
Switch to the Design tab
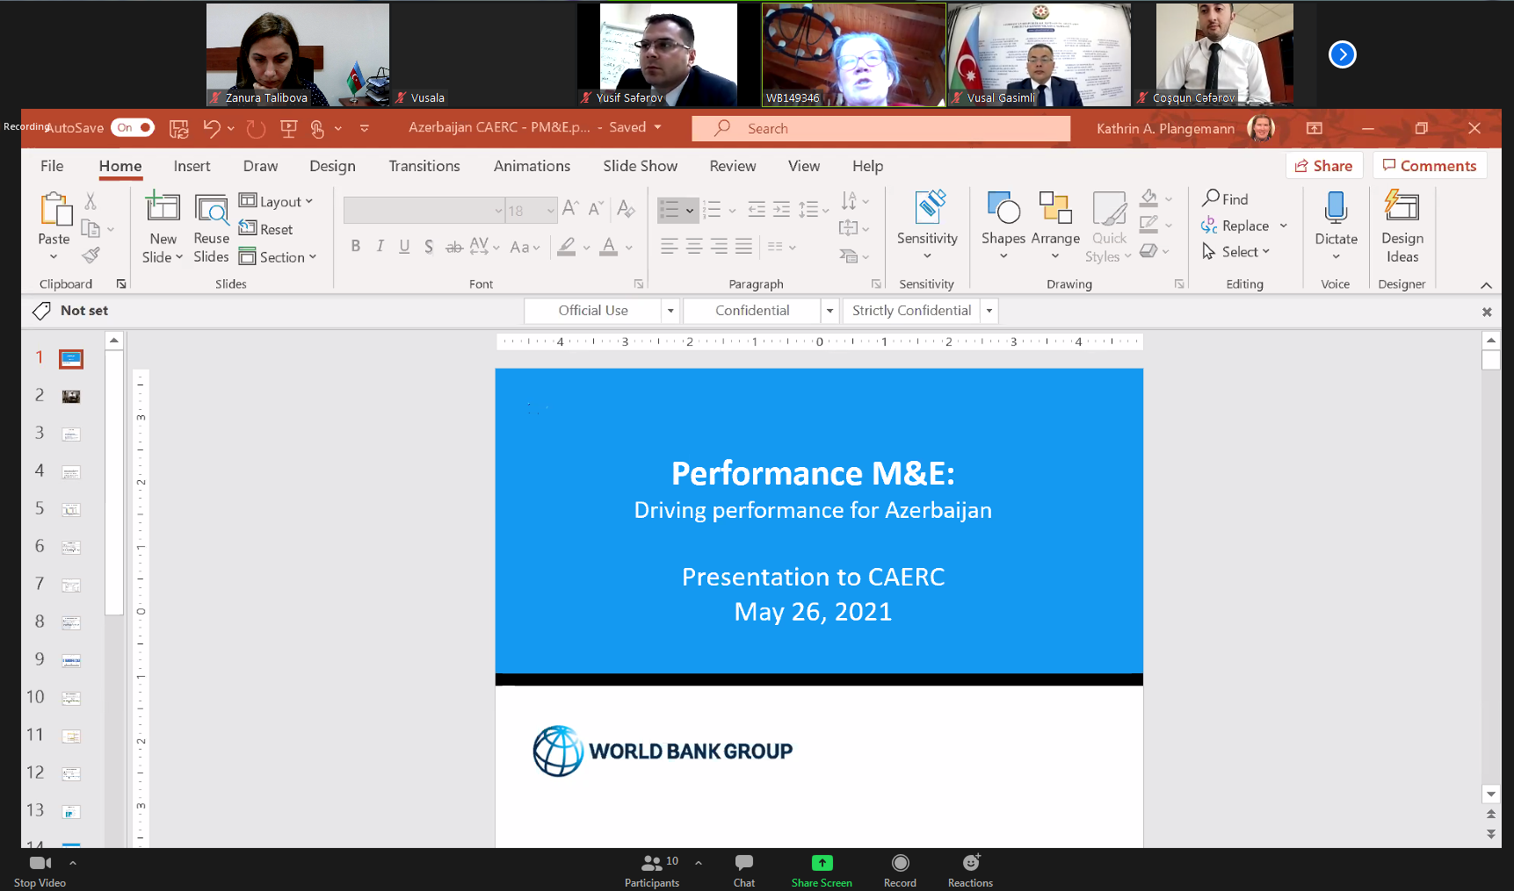click(x=332, y=166)
